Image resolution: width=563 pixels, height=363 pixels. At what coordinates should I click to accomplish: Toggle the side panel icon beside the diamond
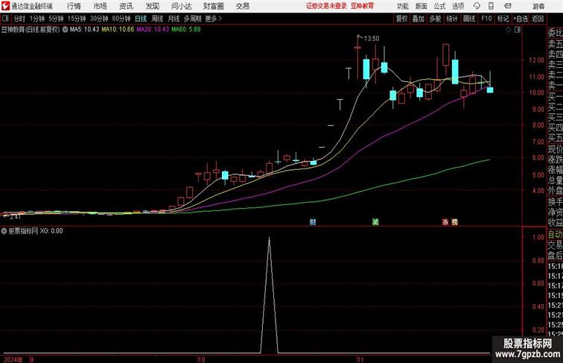tap(518, 30)
